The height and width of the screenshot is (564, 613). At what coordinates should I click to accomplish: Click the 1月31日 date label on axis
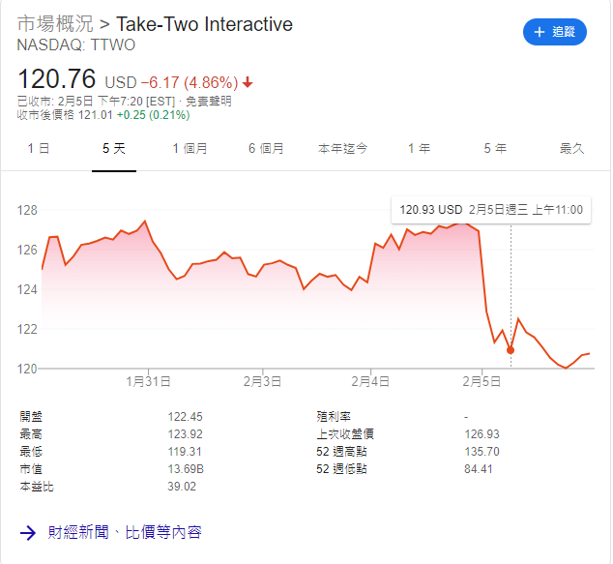coord(149,381)
